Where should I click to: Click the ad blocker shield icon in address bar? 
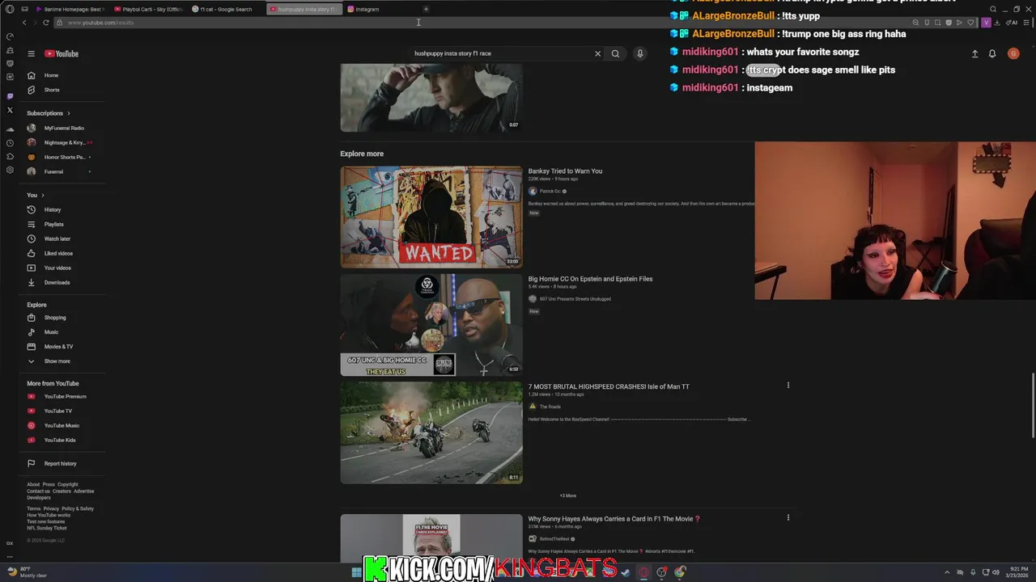coord(948,23)
